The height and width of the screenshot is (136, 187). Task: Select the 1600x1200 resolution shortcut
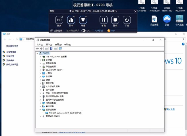click(x=154, y=6)
